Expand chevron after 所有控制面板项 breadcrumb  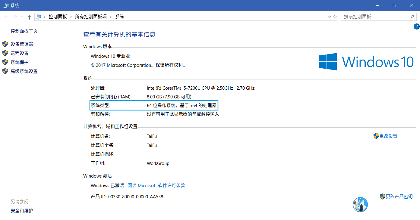pos(111,17)
